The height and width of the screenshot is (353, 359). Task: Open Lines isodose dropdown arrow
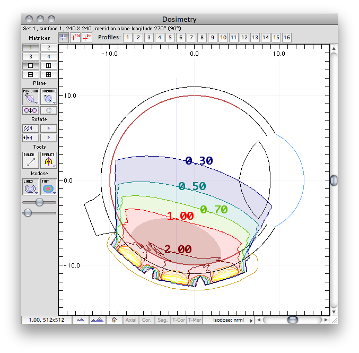coord(36,193)
